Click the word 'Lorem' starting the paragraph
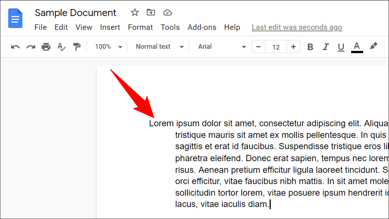 coord(161,124)
